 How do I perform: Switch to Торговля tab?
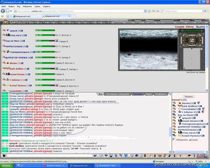[x=138, y=94]
